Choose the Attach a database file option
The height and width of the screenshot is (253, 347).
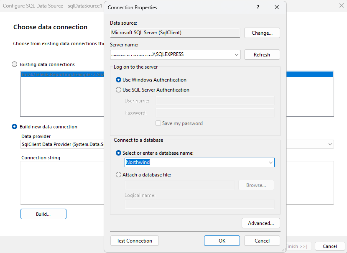point(119,175)
